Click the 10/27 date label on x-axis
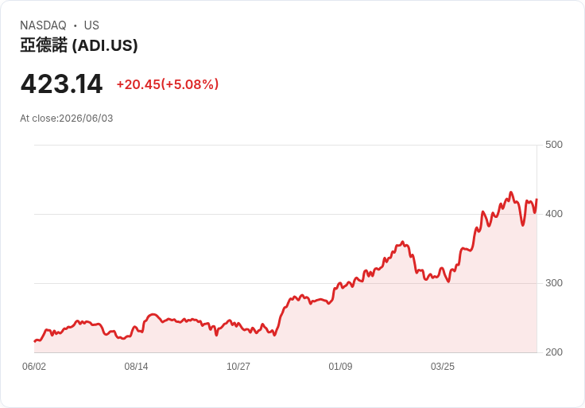Screen dimensions: 585x408 pyautogui.click(x=238, y=367)
